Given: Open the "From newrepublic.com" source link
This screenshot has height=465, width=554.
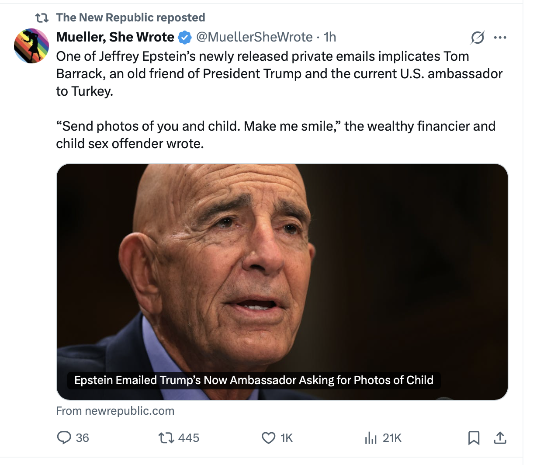Looking at the screenshot, I should click(x=115, y=411).
